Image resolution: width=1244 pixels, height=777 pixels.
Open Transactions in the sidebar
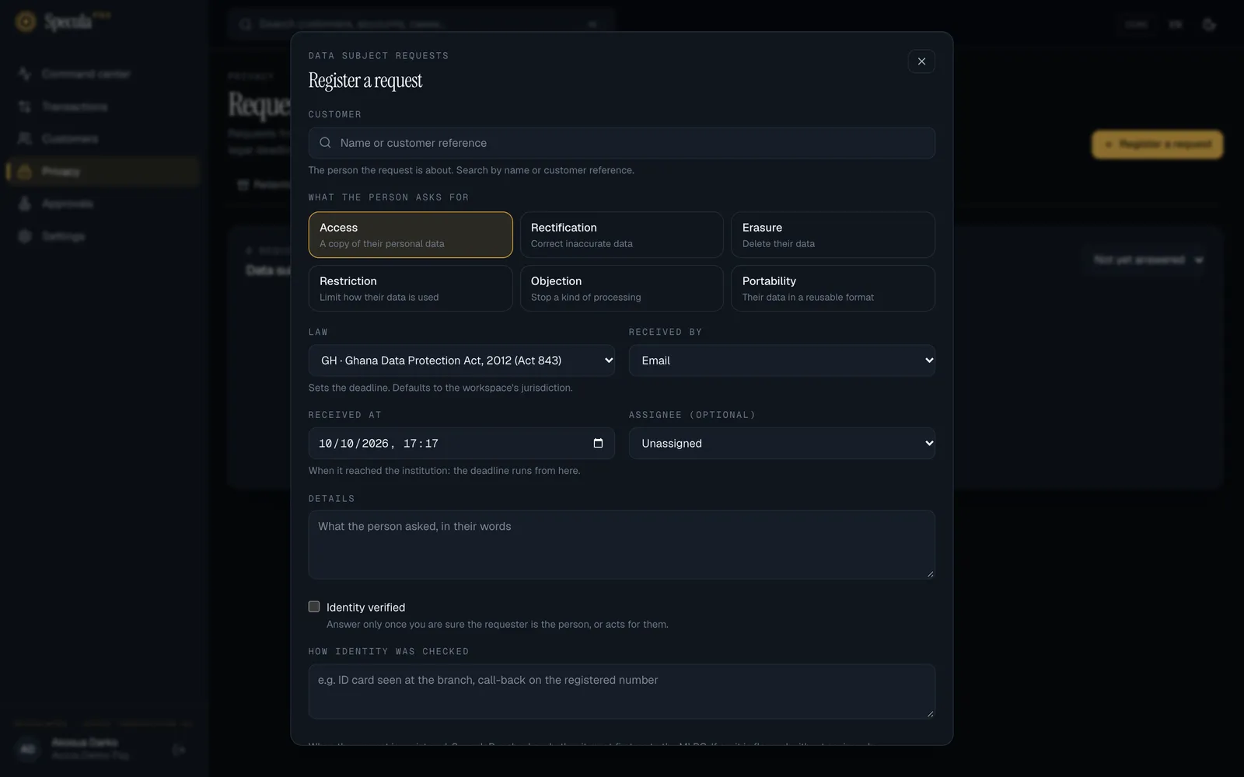pyautogui.click(x=103, y=106)
